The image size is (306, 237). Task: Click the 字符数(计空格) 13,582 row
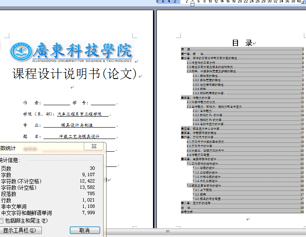click(48, 188)
